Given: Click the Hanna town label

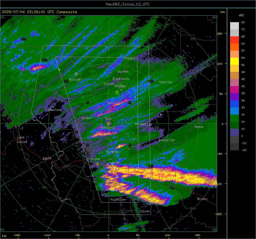Looking at the screenshot, I should [x=199, y=126].
